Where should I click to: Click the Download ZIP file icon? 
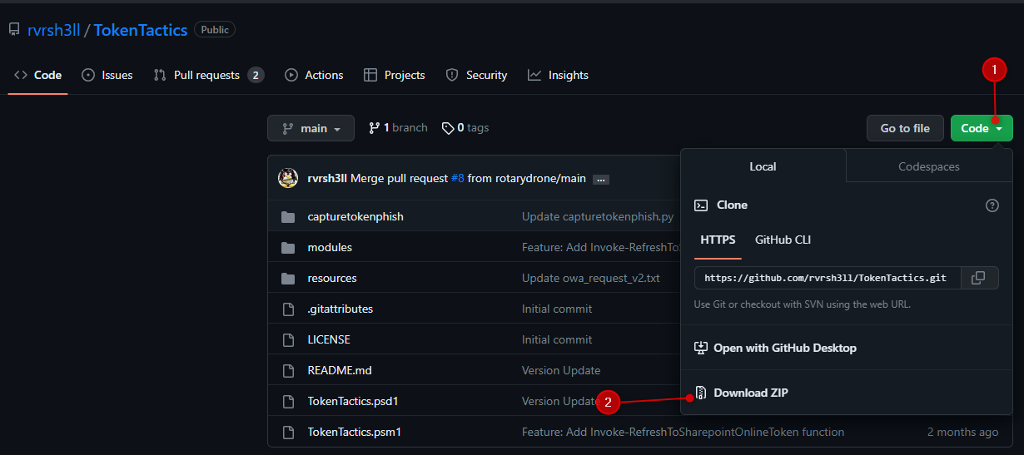point(701,393)
